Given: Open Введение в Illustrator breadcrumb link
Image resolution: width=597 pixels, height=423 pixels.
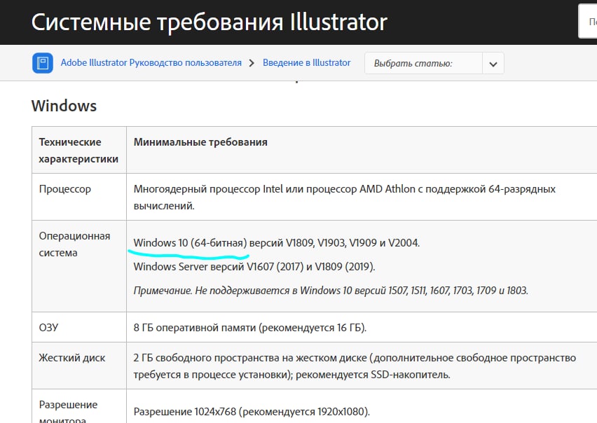Looking at the screenshot, I should 306,63.
